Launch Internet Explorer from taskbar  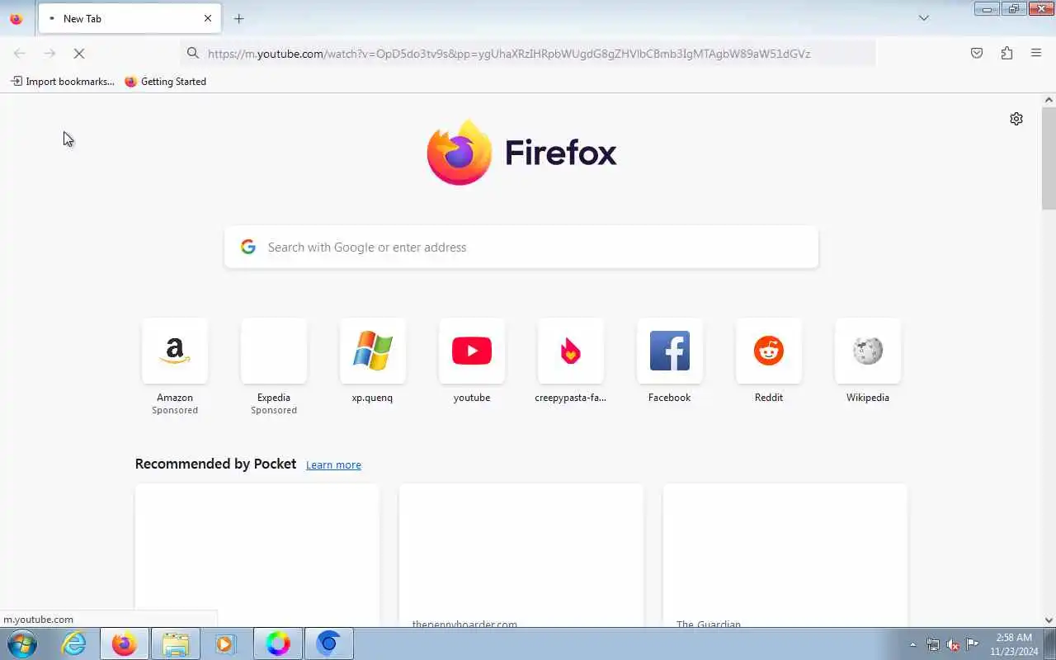point(74,643)
